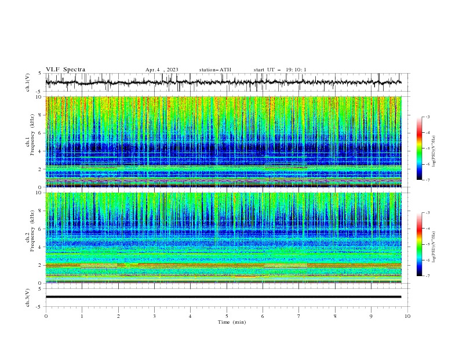Screen dimensions: 459x355
Task: Click the ch.3 flat black trace
Action: tap(223, 297)
